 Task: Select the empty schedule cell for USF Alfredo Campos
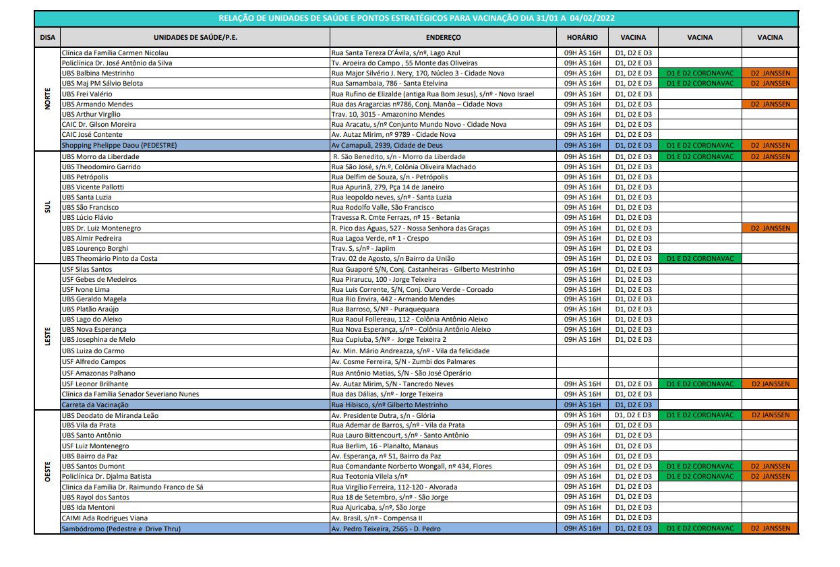click(x=582, y=362)
